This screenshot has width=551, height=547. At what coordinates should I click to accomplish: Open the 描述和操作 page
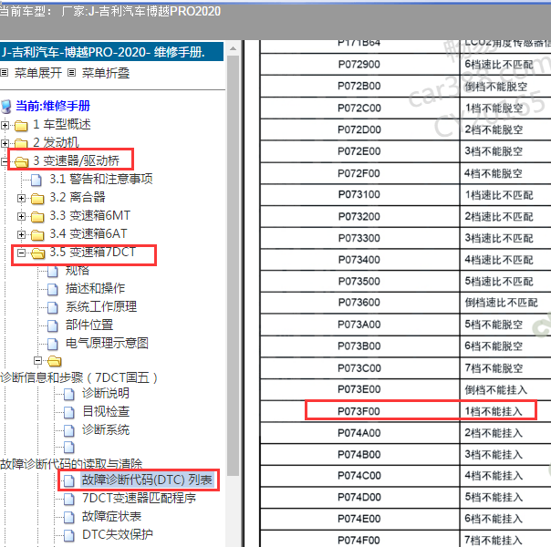[95, 289]
